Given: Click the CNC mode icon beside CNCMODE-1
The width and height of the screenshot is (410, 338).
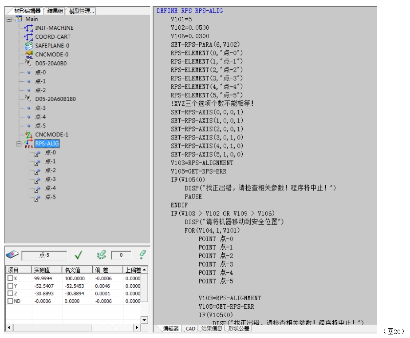Looking at the screenshot, I should click(28, 133).
